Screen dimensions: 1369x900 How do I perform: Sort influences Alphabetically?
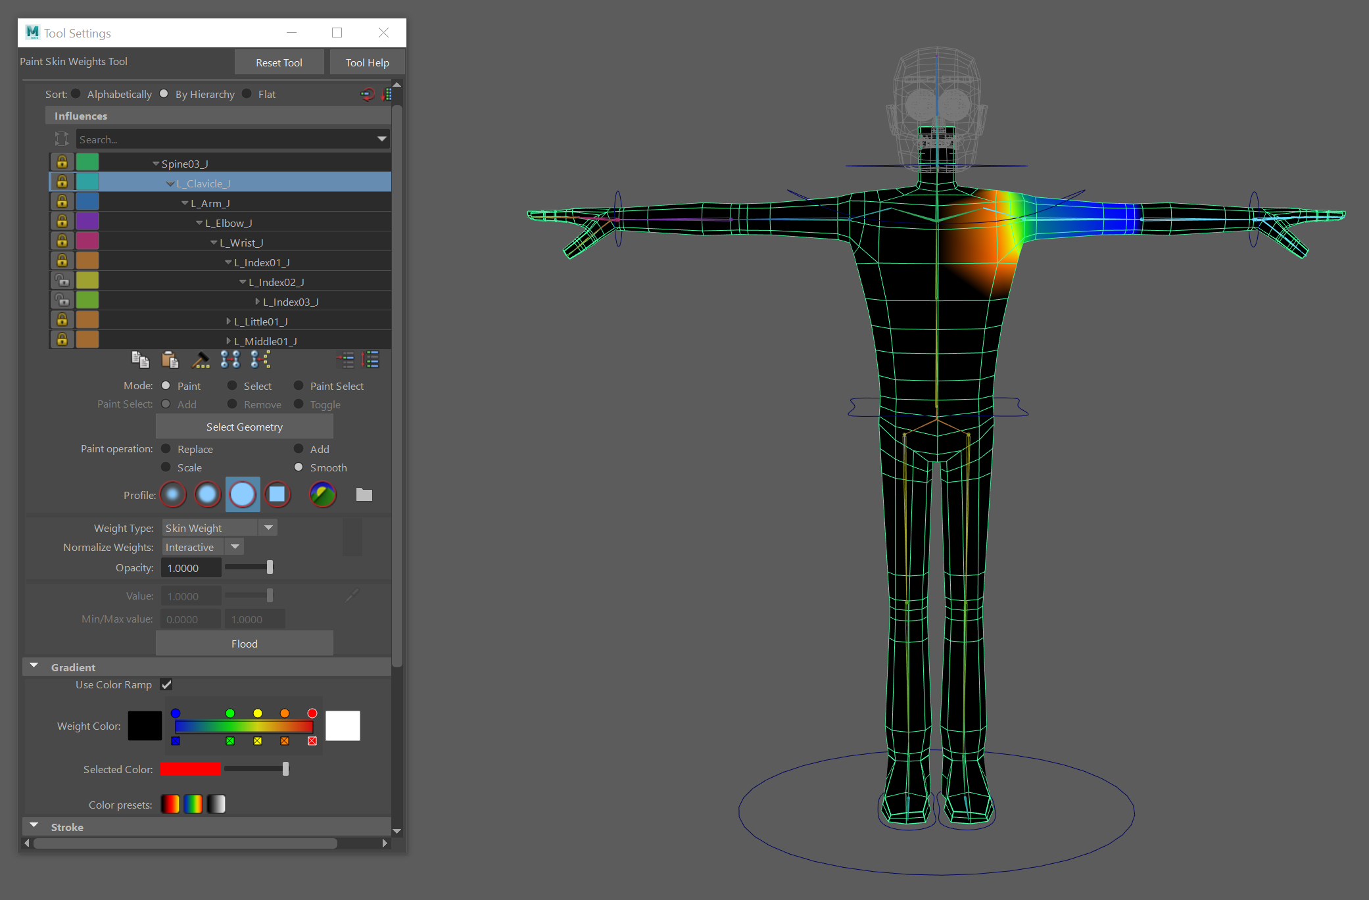76,94
